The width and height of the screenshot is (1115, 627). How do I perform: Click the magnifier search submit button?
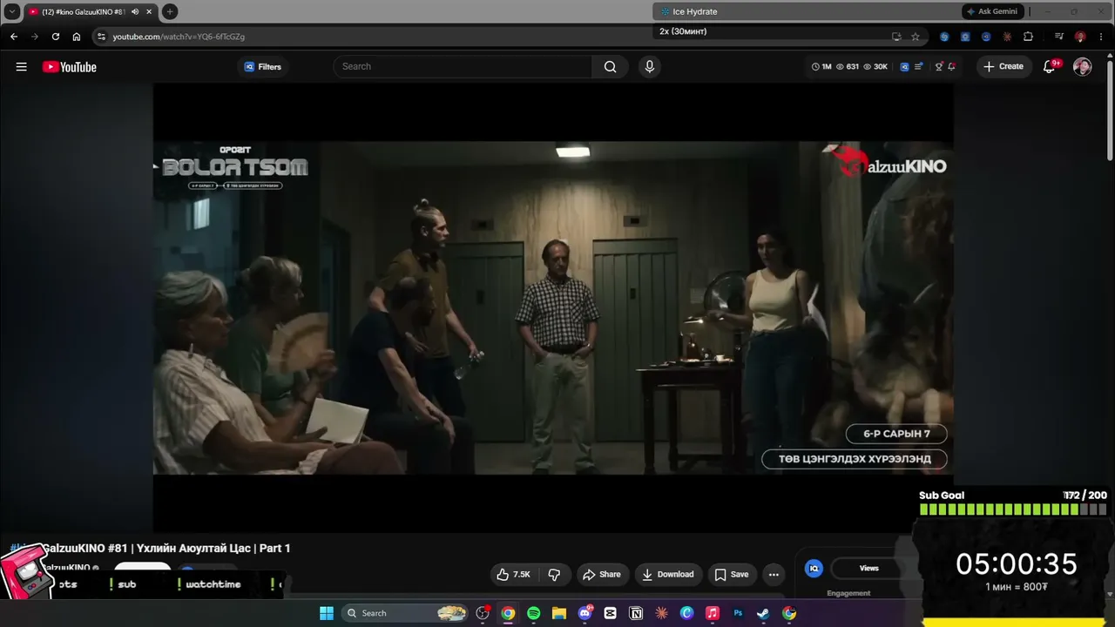(x=611, y=66)
